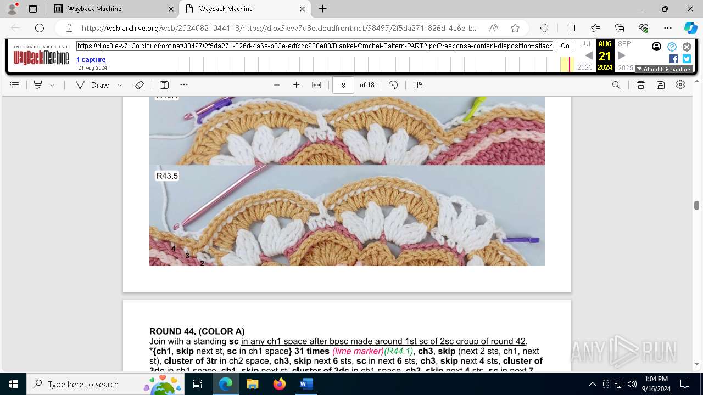The width and height of the screenshot is (703, 395).
Task: Expand highlight color options dropdown
Action: [x=52, y=85]
